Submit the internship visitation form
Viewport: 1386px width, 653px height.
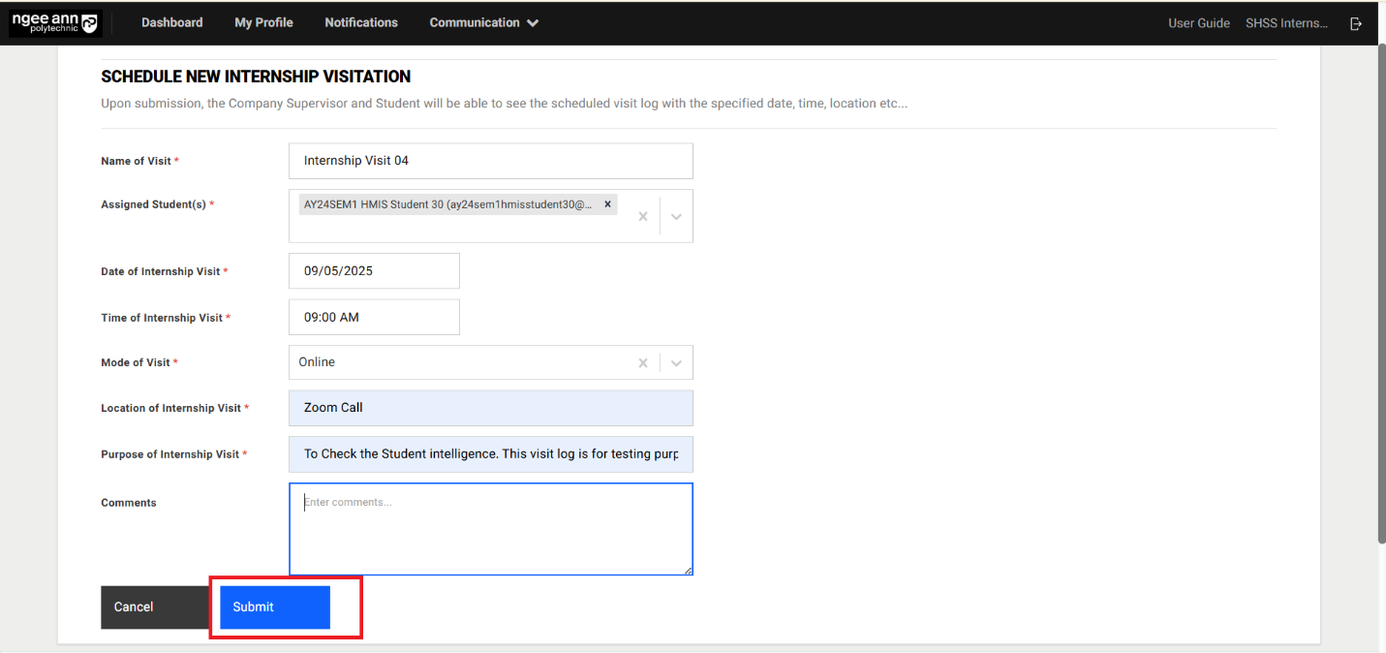pos(275,607)
